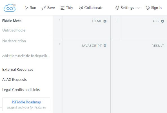The height and width of the screenshot is (113, 167).
Task: Click the Untitled fiddle title field
Action: [26, 30]
